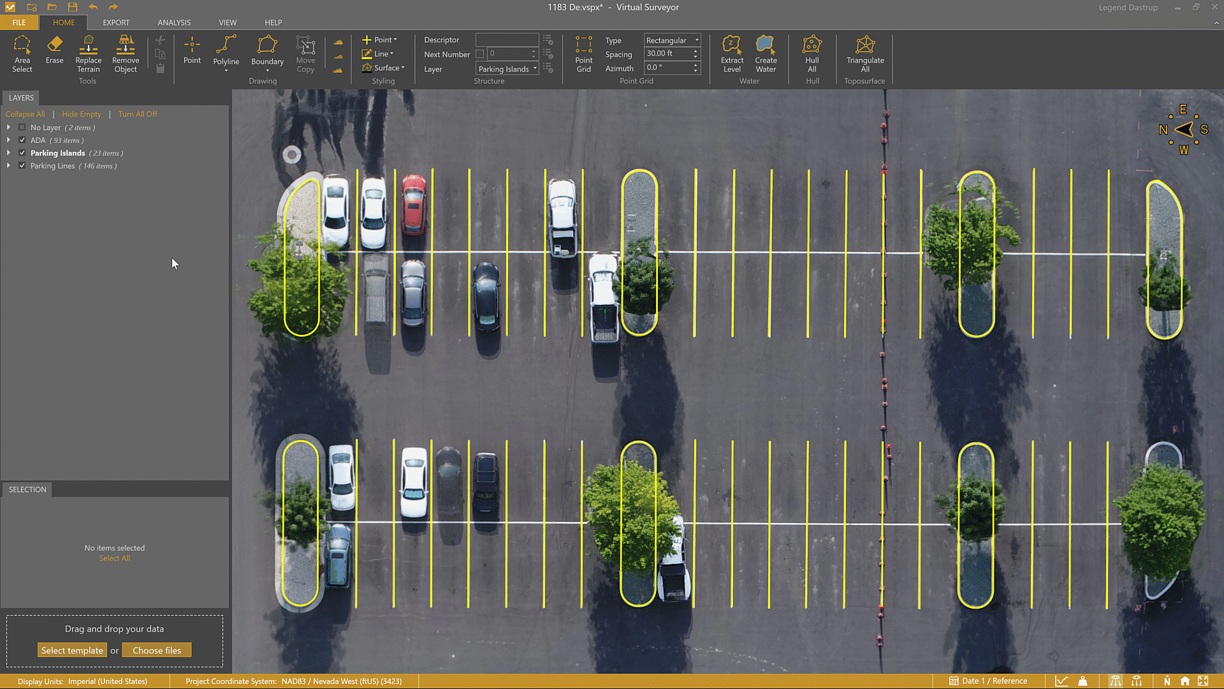Open the Point Grid tool
The image size is (1224, 689).
(583, 54)
